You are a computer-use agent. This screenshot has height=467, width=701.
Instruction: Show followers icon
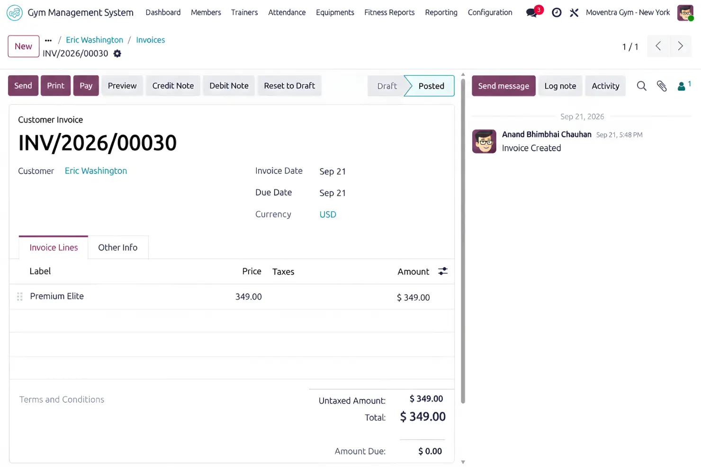click(x=684, y=86)
